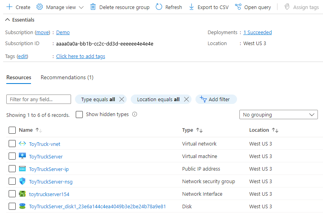Check the box for ToyTruckServer_disk1 row
This screenshot has height=220, width=323.
[x=12, y=206]
